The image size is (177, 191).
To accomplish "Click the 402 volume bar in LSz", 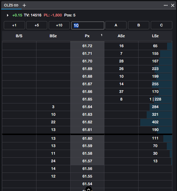I will pos(155,122).
